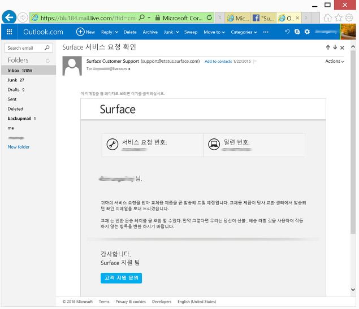Go to next message down arrow
Screen dimensions: 359x309
pos(335,47)
